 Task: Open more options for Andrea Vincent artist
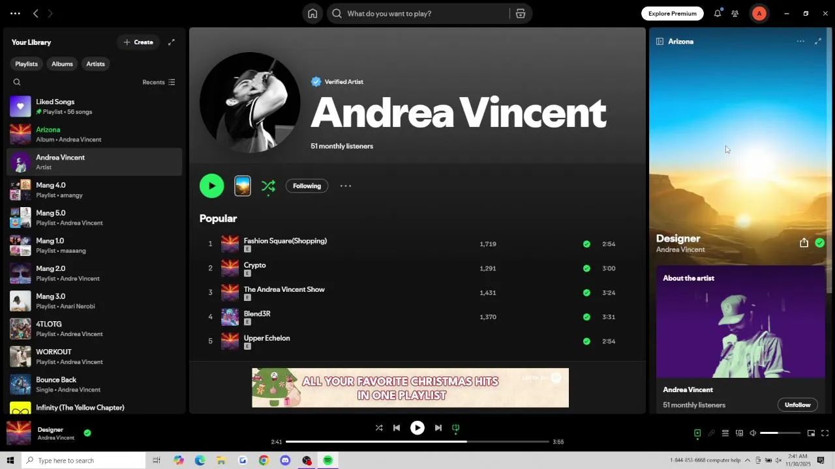pyautogui.click(x=346, y=186)
